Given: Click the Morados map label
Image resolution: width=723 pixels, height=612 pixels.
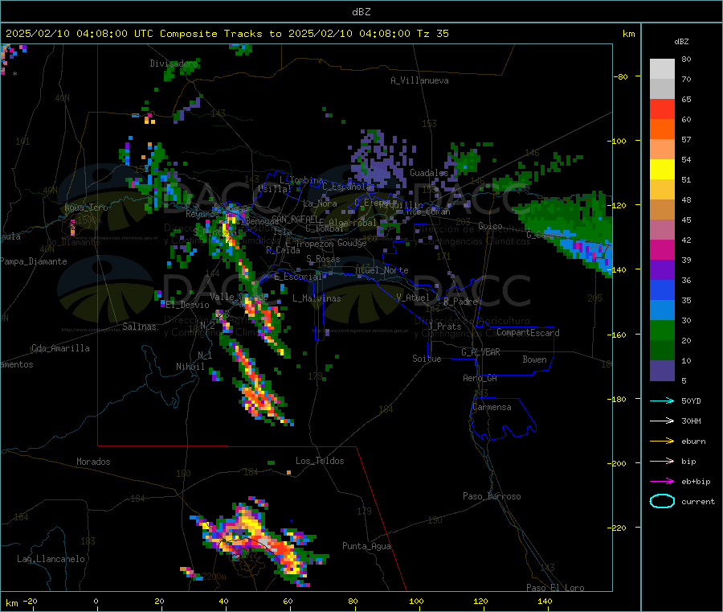Looking at the screenshot, I should (93, 462).
